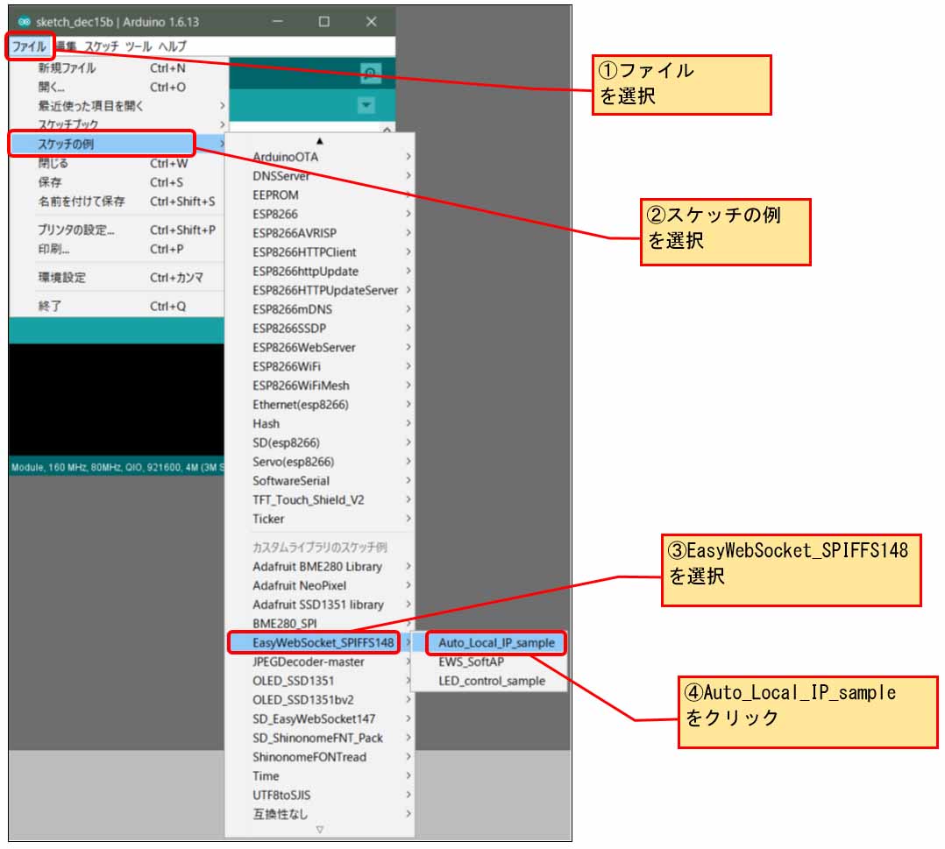The width and height of the screenshot is (945, 849).
Task: Open Servo(esp8266) examples entry
Action: click(x=321, y=462)
